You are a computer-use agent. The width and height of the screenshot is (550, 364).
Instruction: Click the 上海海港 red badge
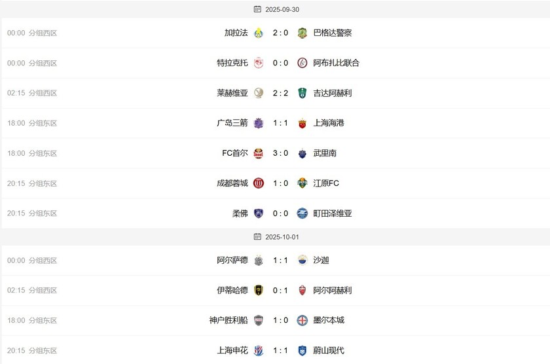coord(302,123)
